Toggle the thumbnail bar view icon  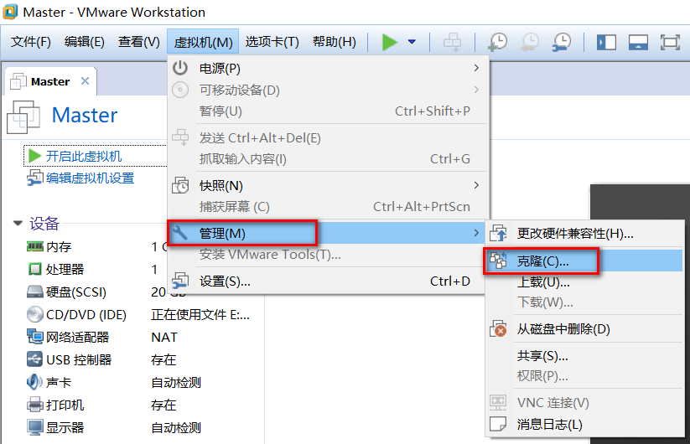638,42
